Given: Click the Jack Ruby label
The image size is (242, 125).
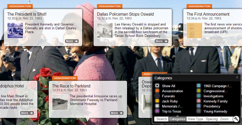Looking at the screenshot, I should 170,101.
